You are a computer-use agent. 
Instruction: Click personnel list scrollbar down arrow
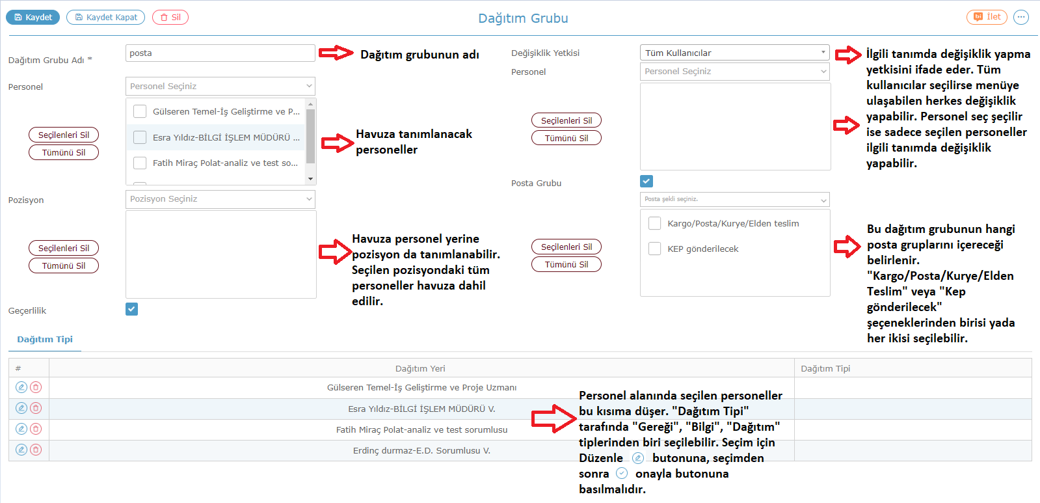310,179
